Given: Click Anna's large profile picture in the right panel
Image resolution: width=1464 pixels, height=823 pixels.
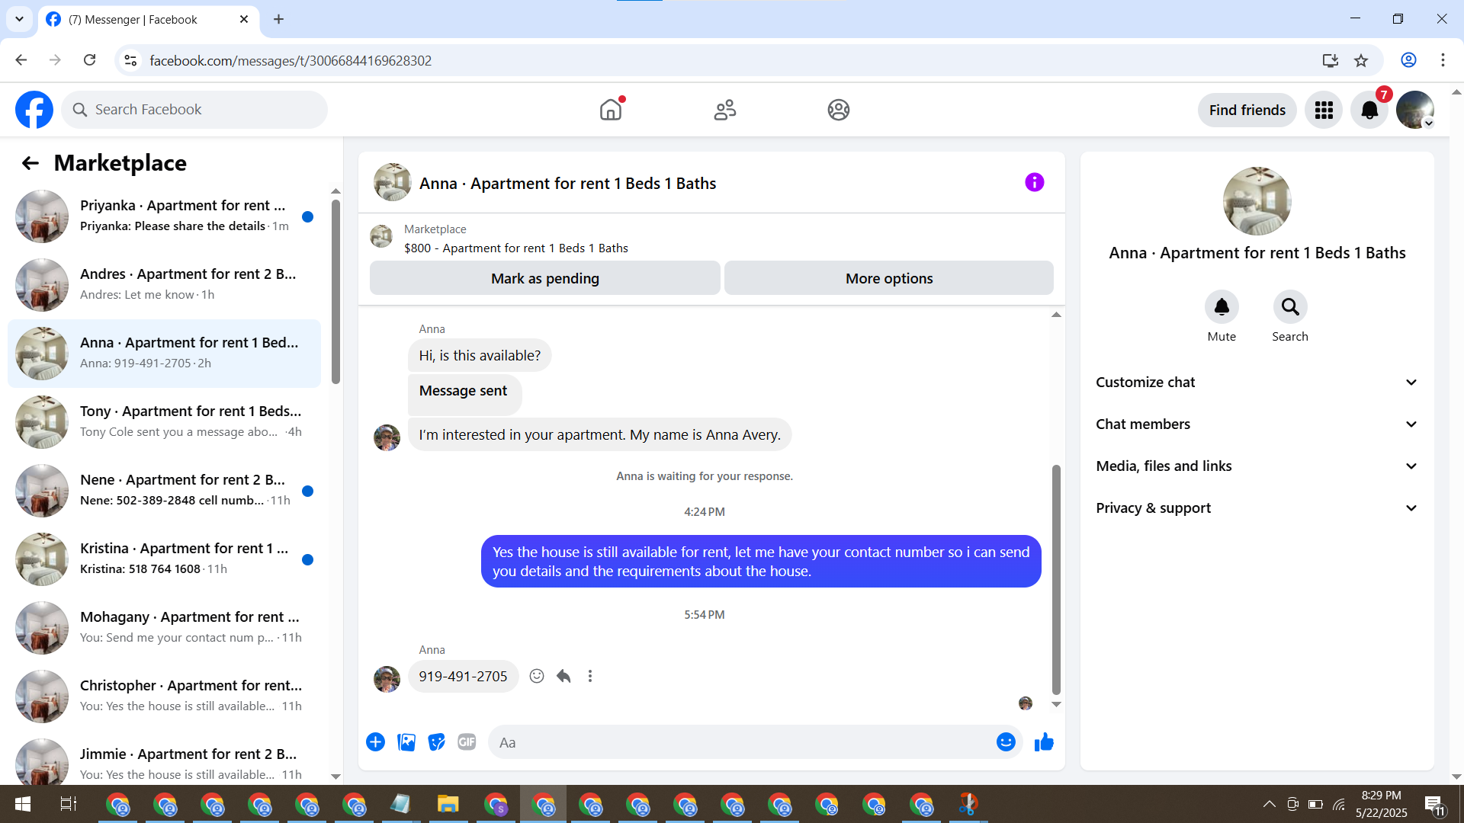Looking at the screenshot, I should coord(1257,201).
